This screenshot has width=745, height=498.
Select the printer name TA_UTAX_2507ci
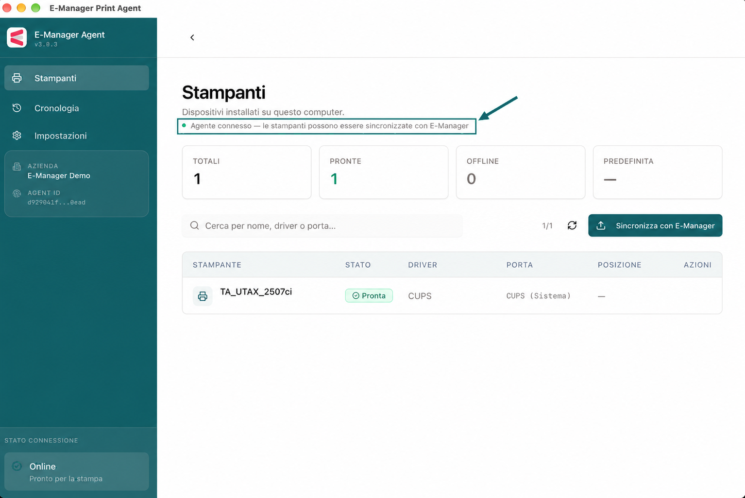[x=256, y=292]
